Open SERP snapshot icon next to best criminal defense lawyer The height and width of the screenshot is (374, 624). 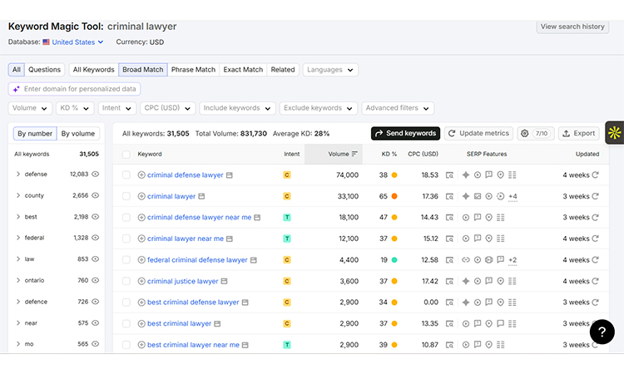pos(245,303)
